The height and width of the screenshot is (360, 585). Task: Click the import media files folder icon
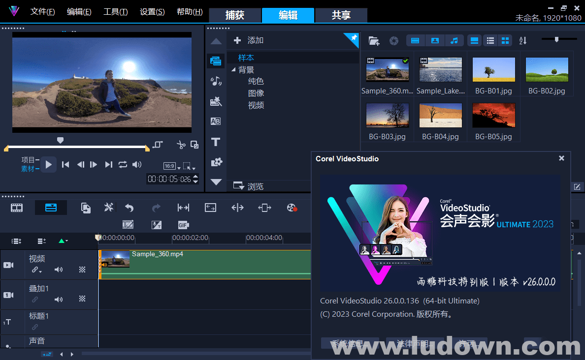click(x=374, y=41)
